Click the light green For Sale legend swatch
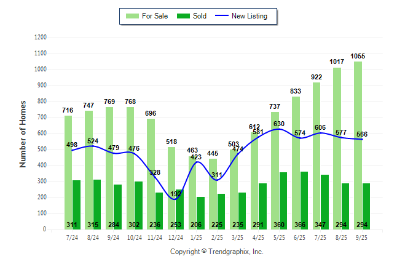This screenshot has height=267, width=397. pyautogui.click(x=132, y=16)
